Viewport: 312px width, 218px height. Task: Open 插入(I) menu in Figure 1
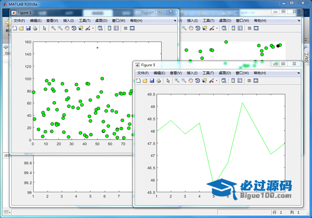[x=69, y=20]
